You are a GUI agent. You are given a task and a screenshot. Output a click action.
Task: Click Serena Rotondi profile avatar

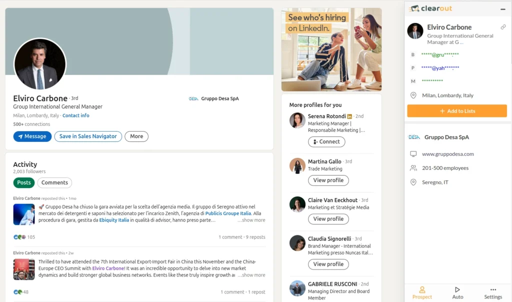pyautogui.click(x=297, y=120)
